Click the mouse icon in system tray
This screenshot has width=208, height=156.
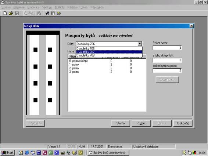[x=190, y=153]
